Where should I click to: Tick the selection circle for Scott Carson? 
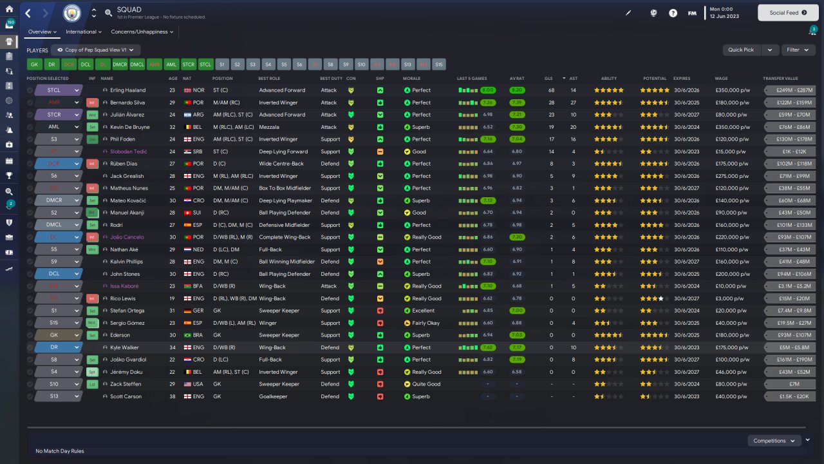(x=30, y=396)
